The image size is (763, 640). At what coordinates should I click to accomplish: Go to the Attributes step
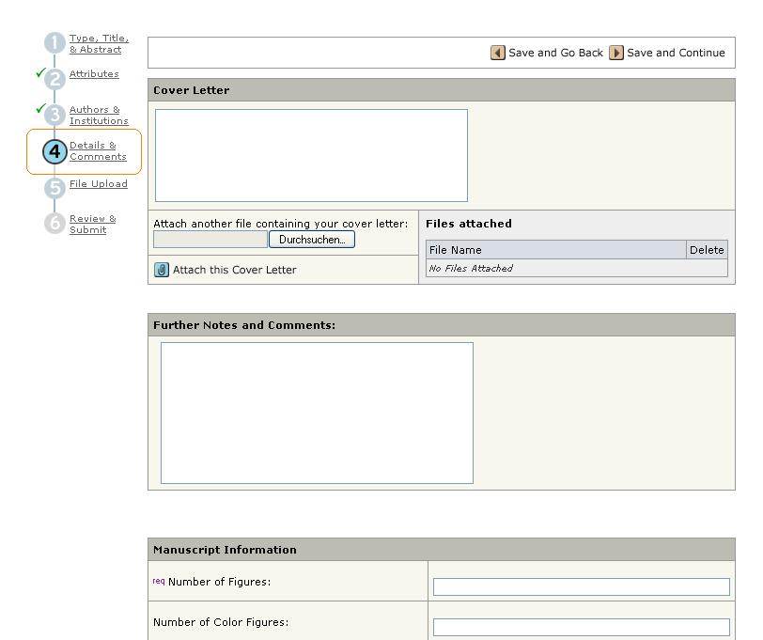tap(94, 74)
